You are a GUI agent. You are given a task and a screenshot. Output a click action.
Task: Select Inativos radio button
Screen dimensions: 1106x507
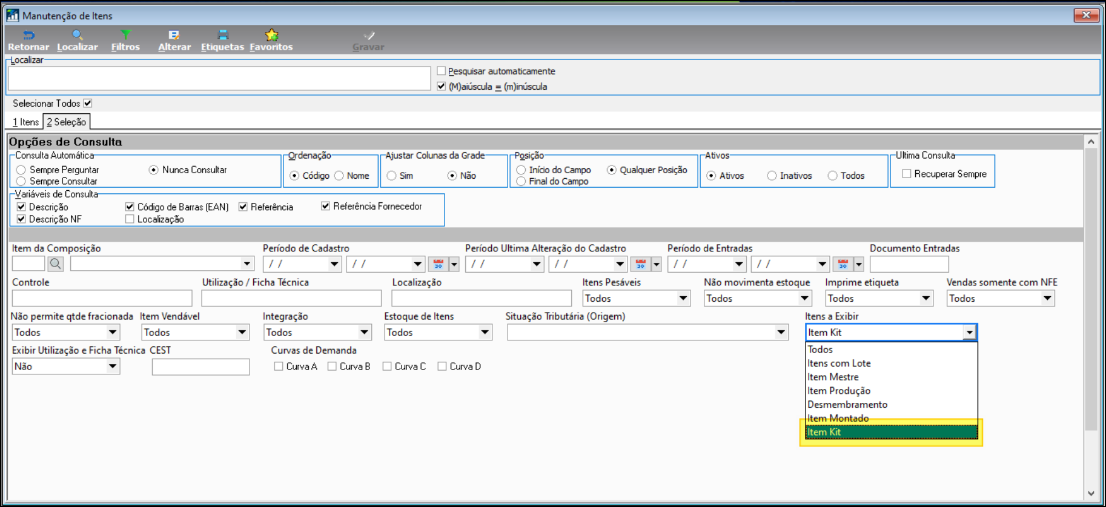pos(772,176)
